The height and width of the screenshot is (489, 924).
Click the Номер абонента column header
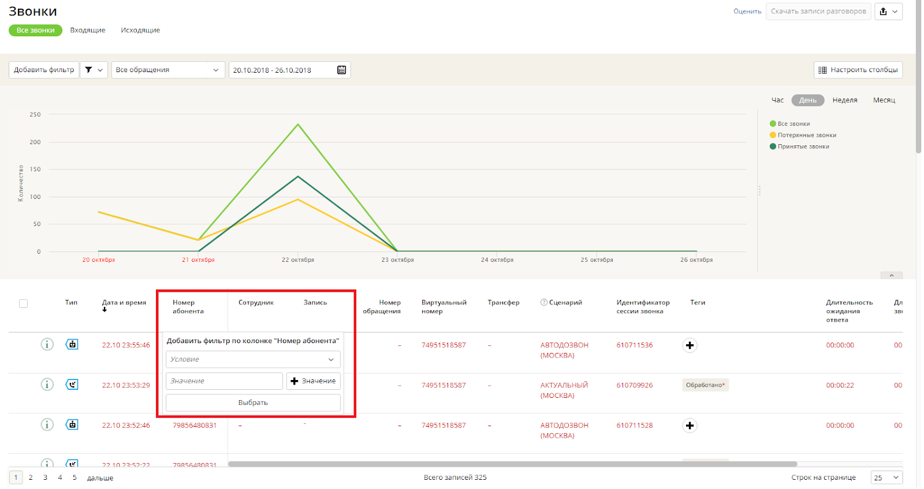(x=188, y=307)
